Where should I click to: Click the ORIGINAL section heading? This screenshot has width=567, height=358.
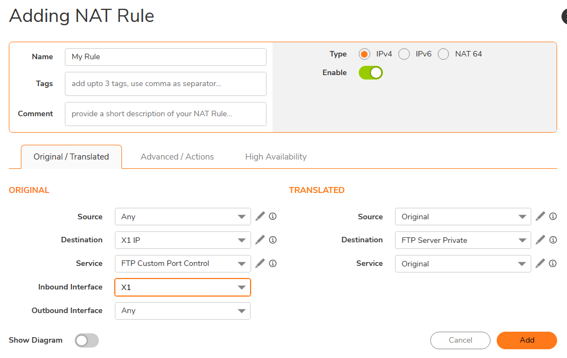click(x=29, y=190)
